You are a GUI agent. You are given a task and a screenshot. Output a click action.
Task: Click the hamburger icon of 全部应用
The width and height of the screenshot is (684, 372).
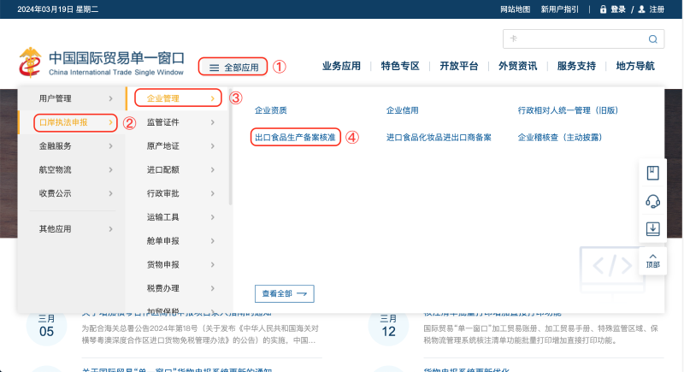[214, 68]
